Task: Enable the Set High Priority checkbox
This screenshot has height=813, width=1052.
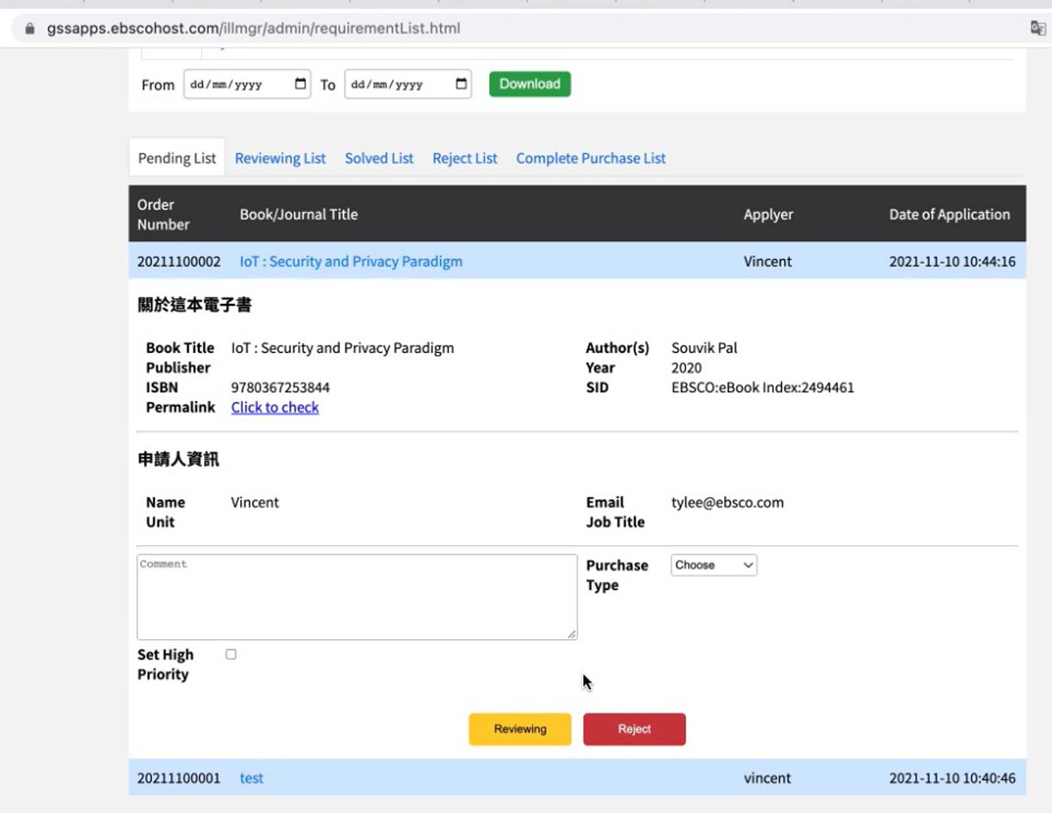Action: pyautogui.click(x=231, y=654)
